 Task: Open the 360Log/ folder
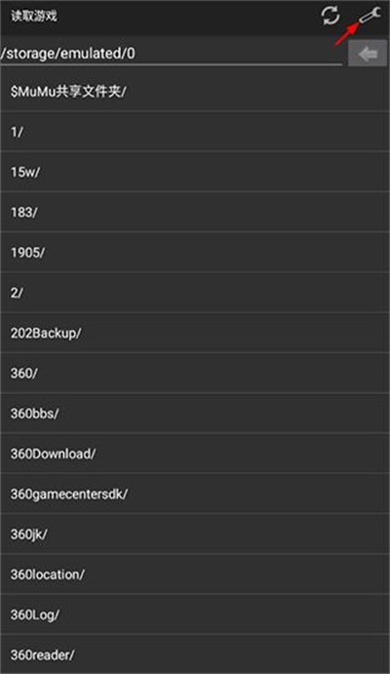pos(195,615)
